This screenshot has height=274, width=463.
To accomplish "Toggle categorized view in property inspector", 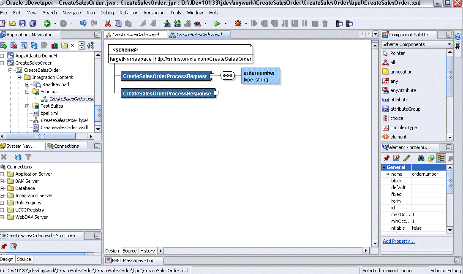I will [441, 158].
